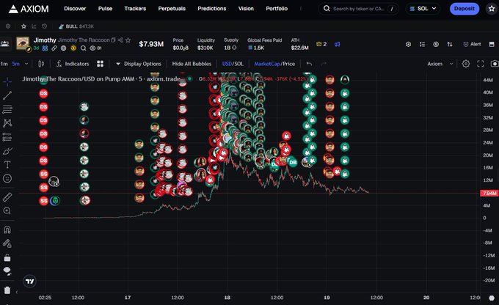Viewport: 499px width, 305px height.
Task: Open the Axiom logo home
Action: click(x=29, y=9)
